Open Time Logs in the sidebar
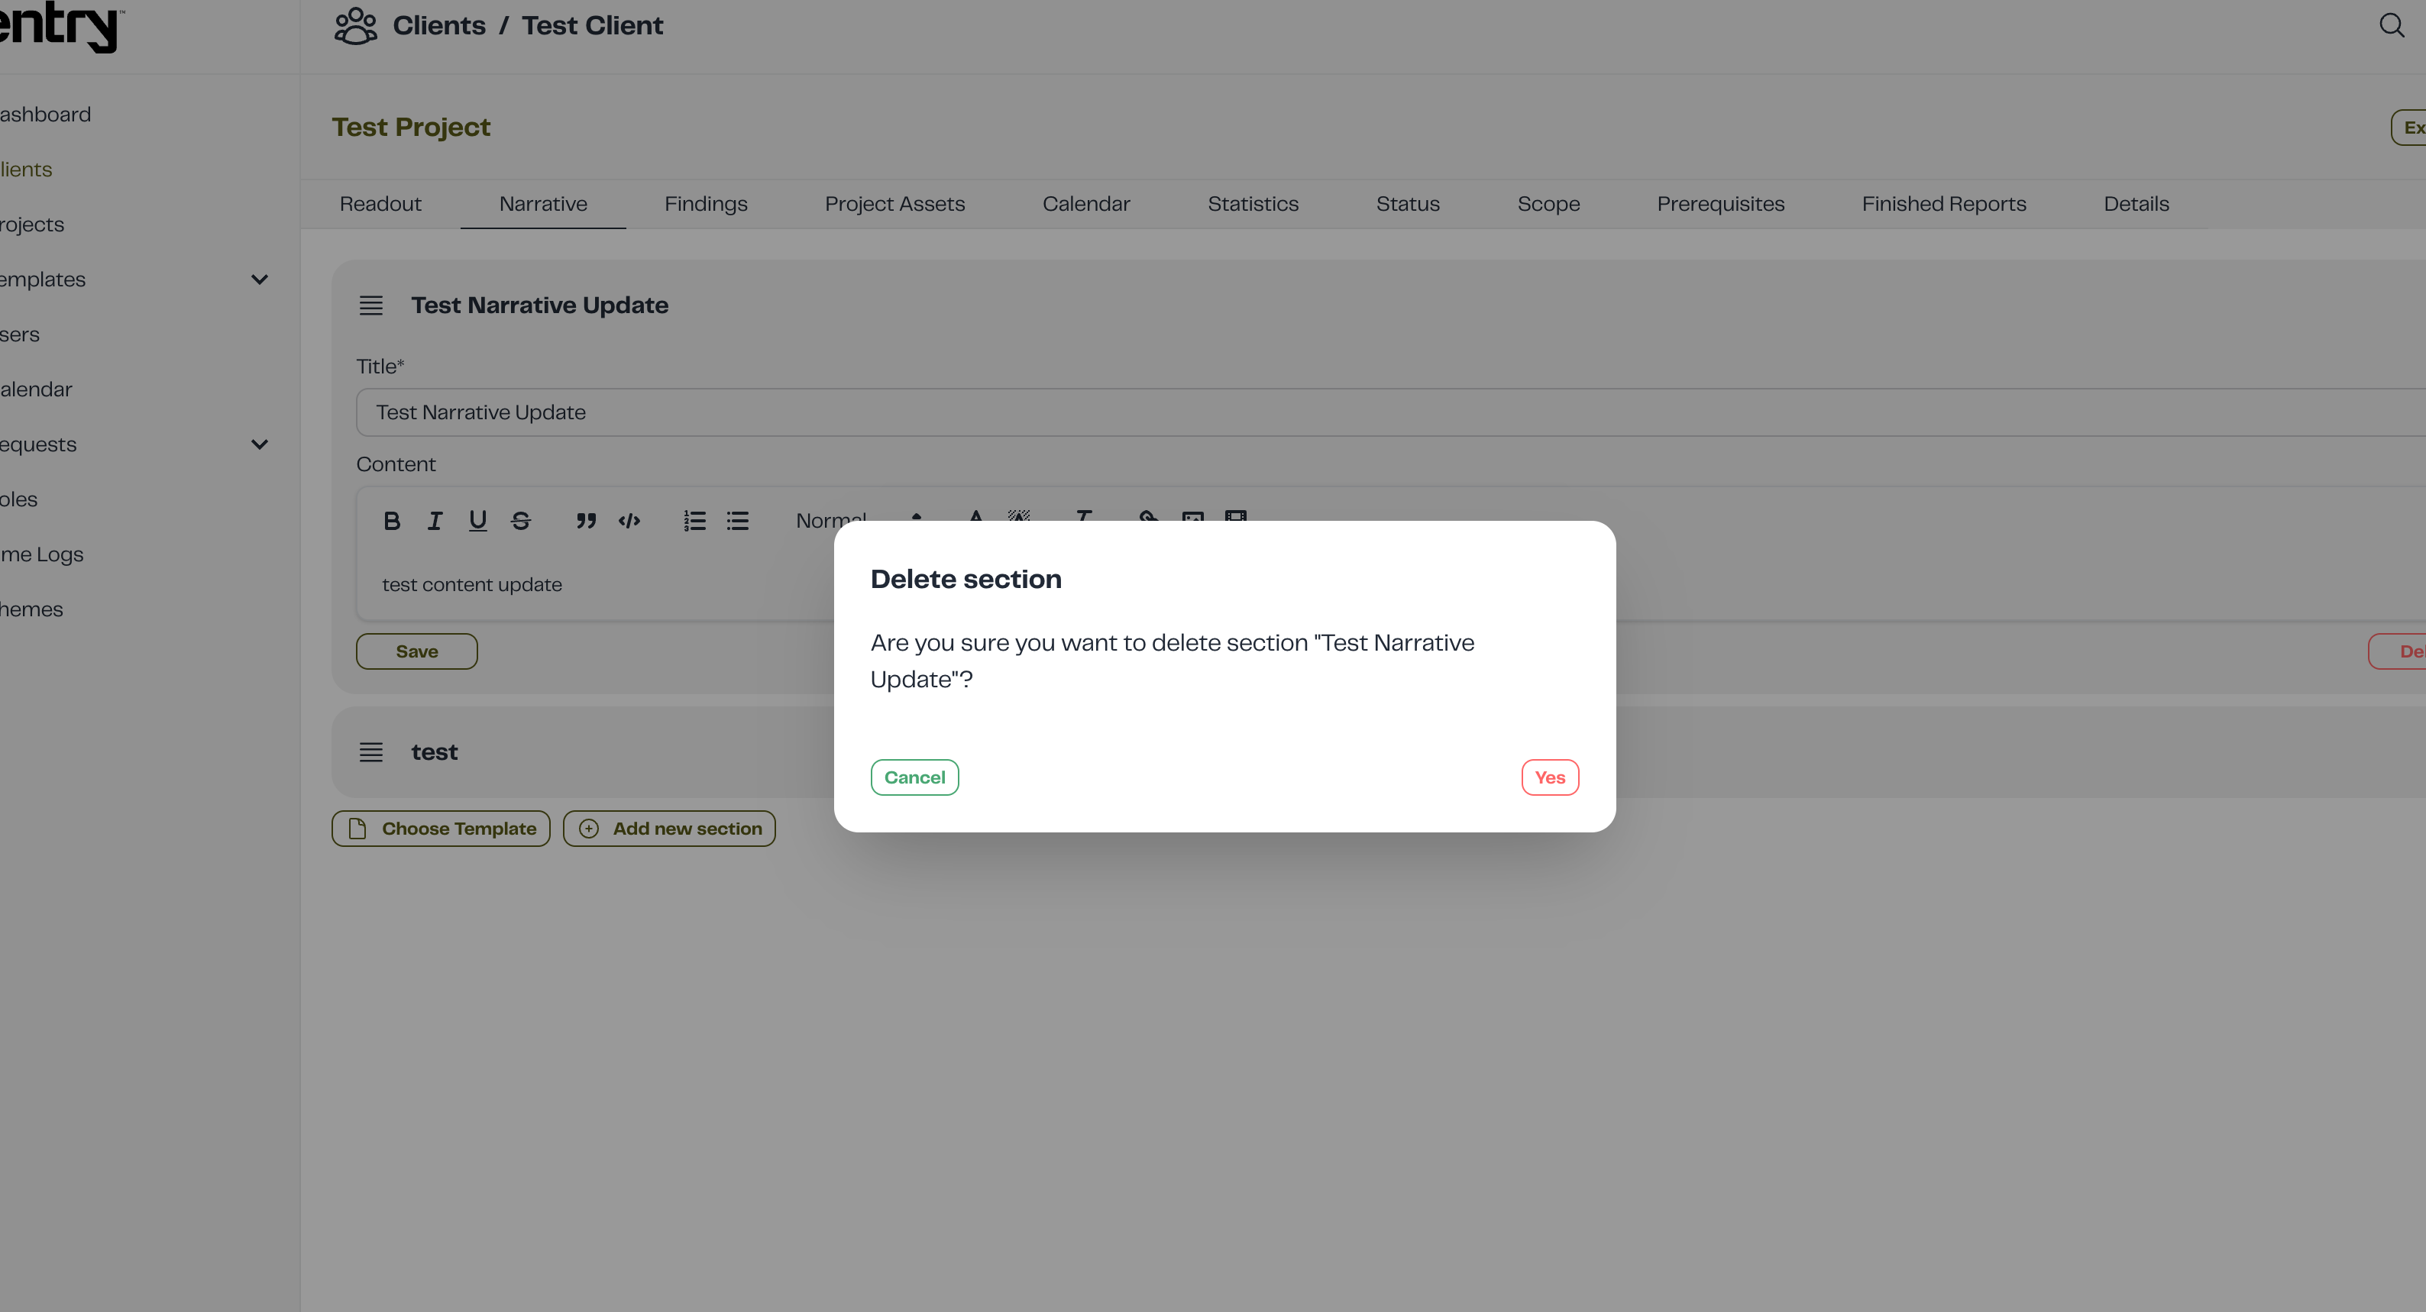The height and width of the screenshot is (1312, 2426). pos(41,554)
